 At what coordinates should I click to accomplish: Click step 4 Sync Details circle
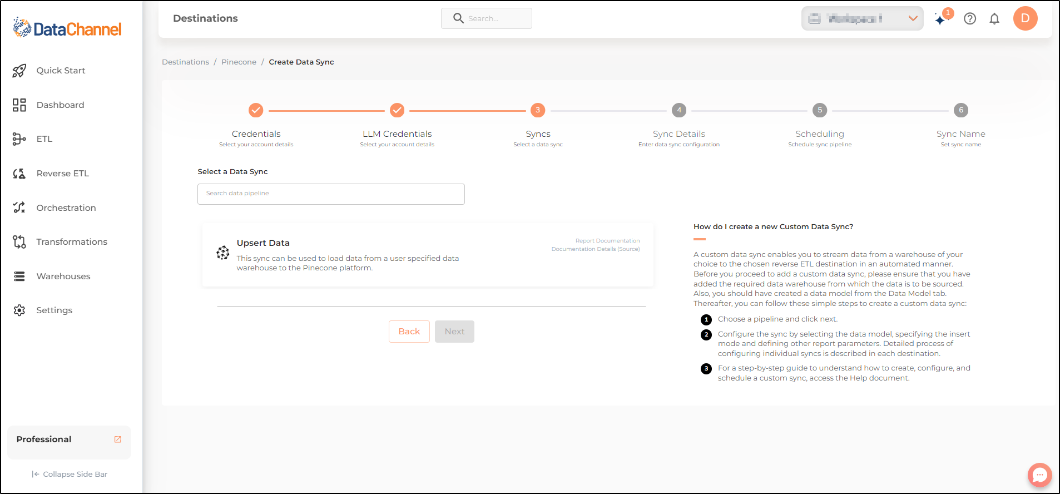(679, 110)
